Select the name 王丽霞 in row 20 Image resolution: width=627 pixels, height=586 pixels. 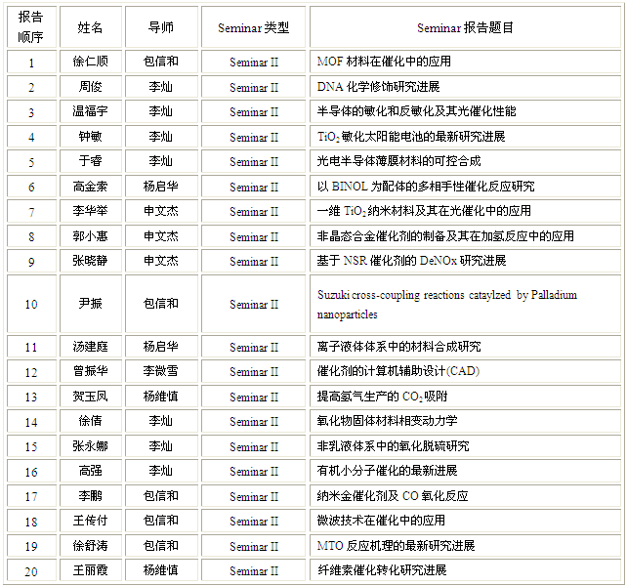[x=90, y=570]
